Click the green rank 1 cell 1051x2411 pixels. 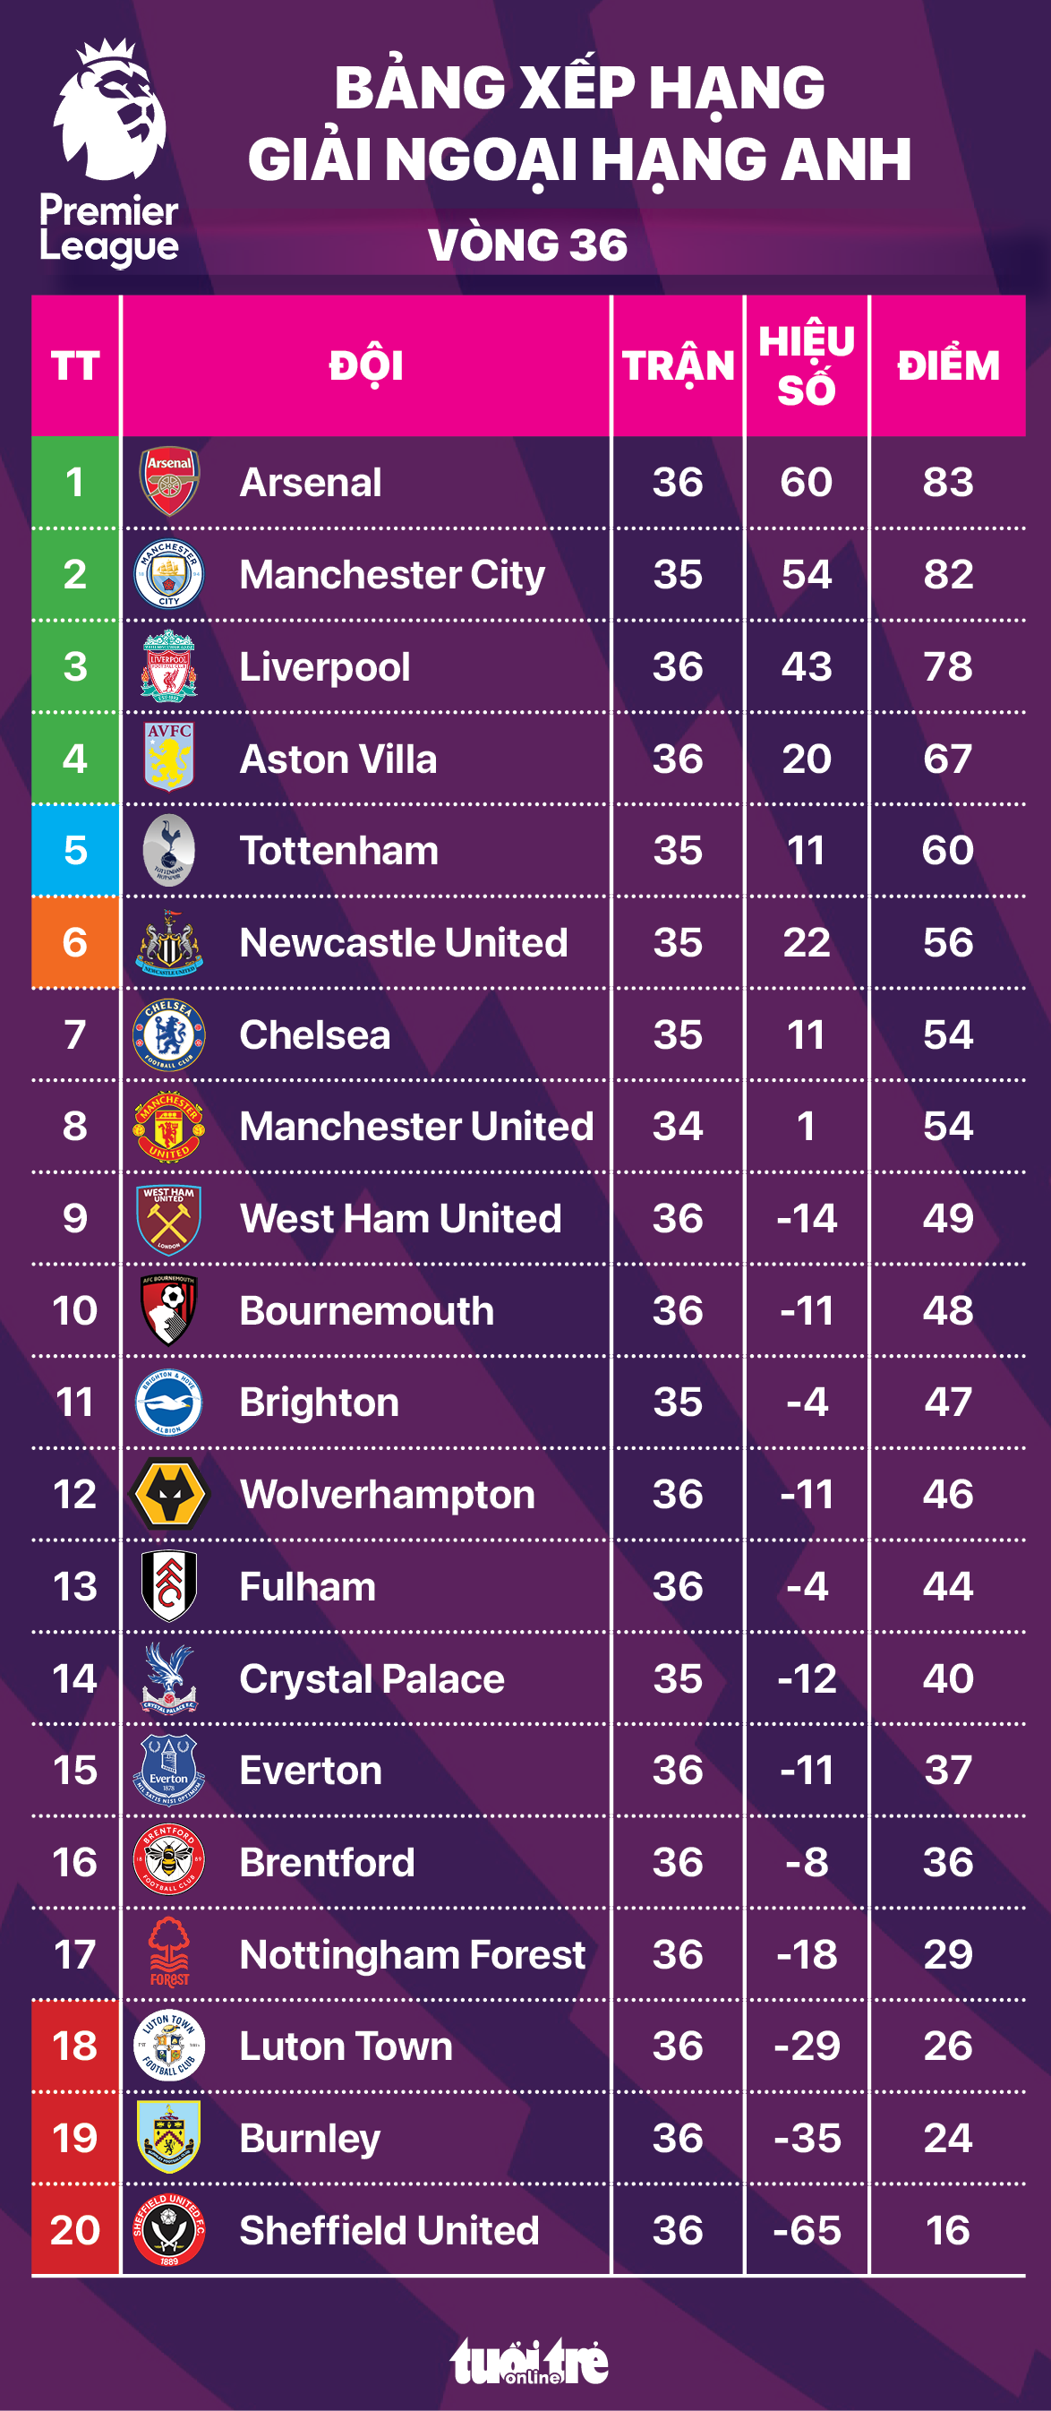[75, 482]
